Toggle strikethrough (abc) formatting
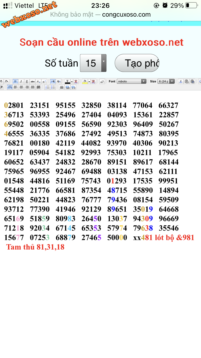The width and height of the screenshot is (201, 358). pos(33,81)
